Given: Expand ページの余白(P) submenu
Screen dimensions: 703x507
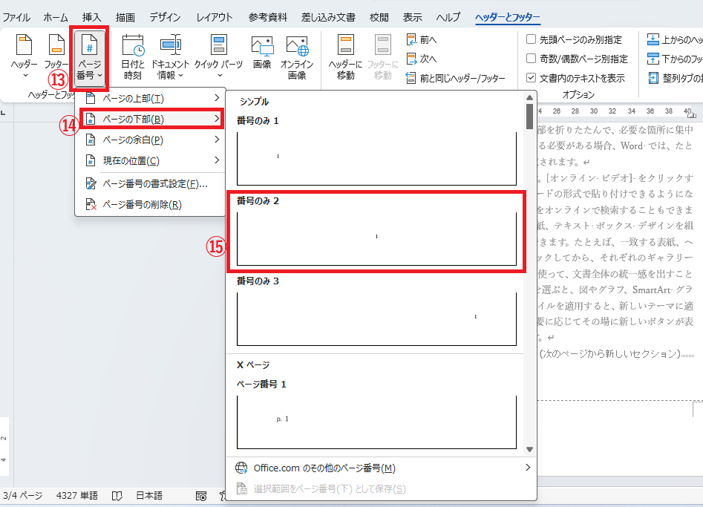Looking at the screenshot, I should coord(151,140).
